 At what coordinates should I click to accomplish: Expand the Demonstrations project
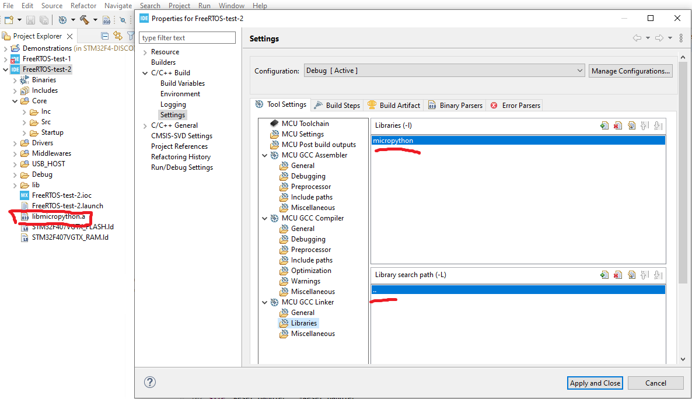pyautogui.click(x=5, y=48)
